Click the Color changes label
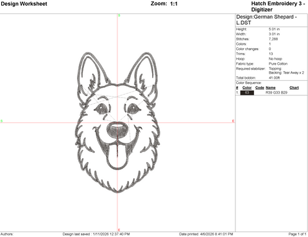The width and height of the screenshot is (308, 237). tap(247, 49)
